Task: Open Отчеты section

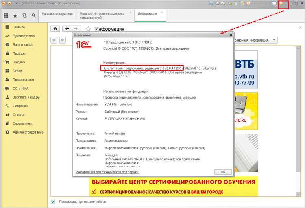Action: coord(18,115)
